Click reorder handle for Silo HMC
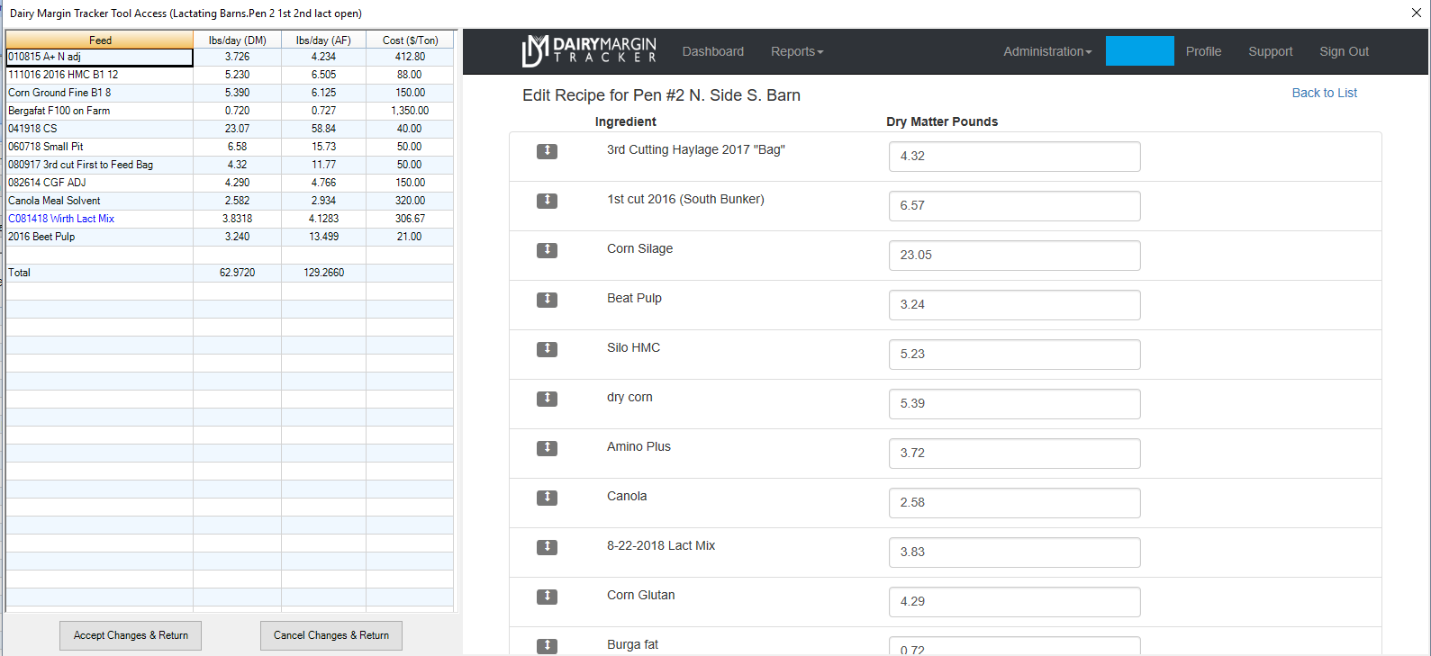 coord(547,349)
